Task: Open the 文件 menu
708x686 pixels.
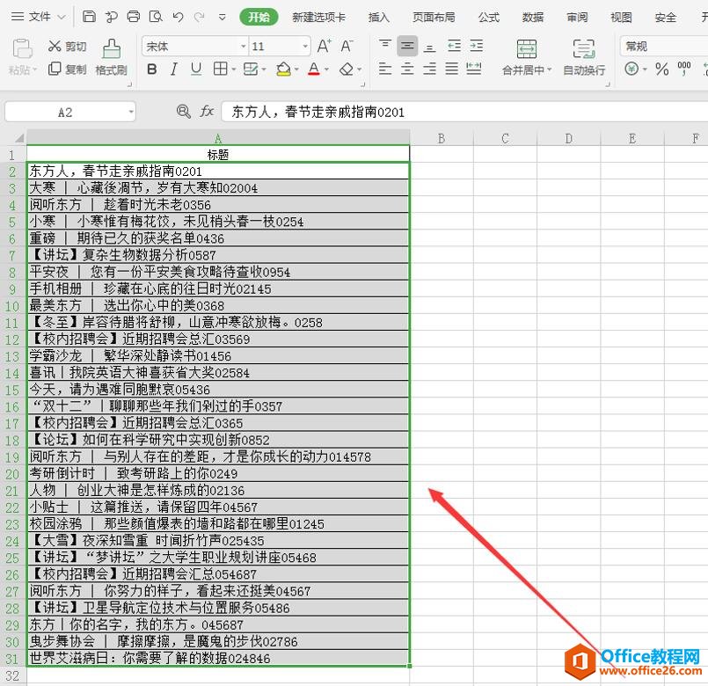Action: [39, 18]
